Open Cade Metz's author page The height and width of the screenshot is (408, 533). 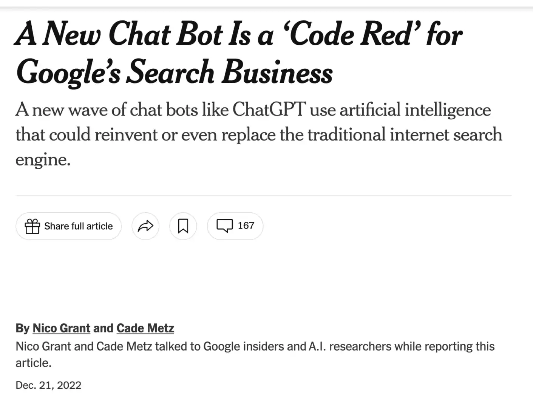[145, 328]
